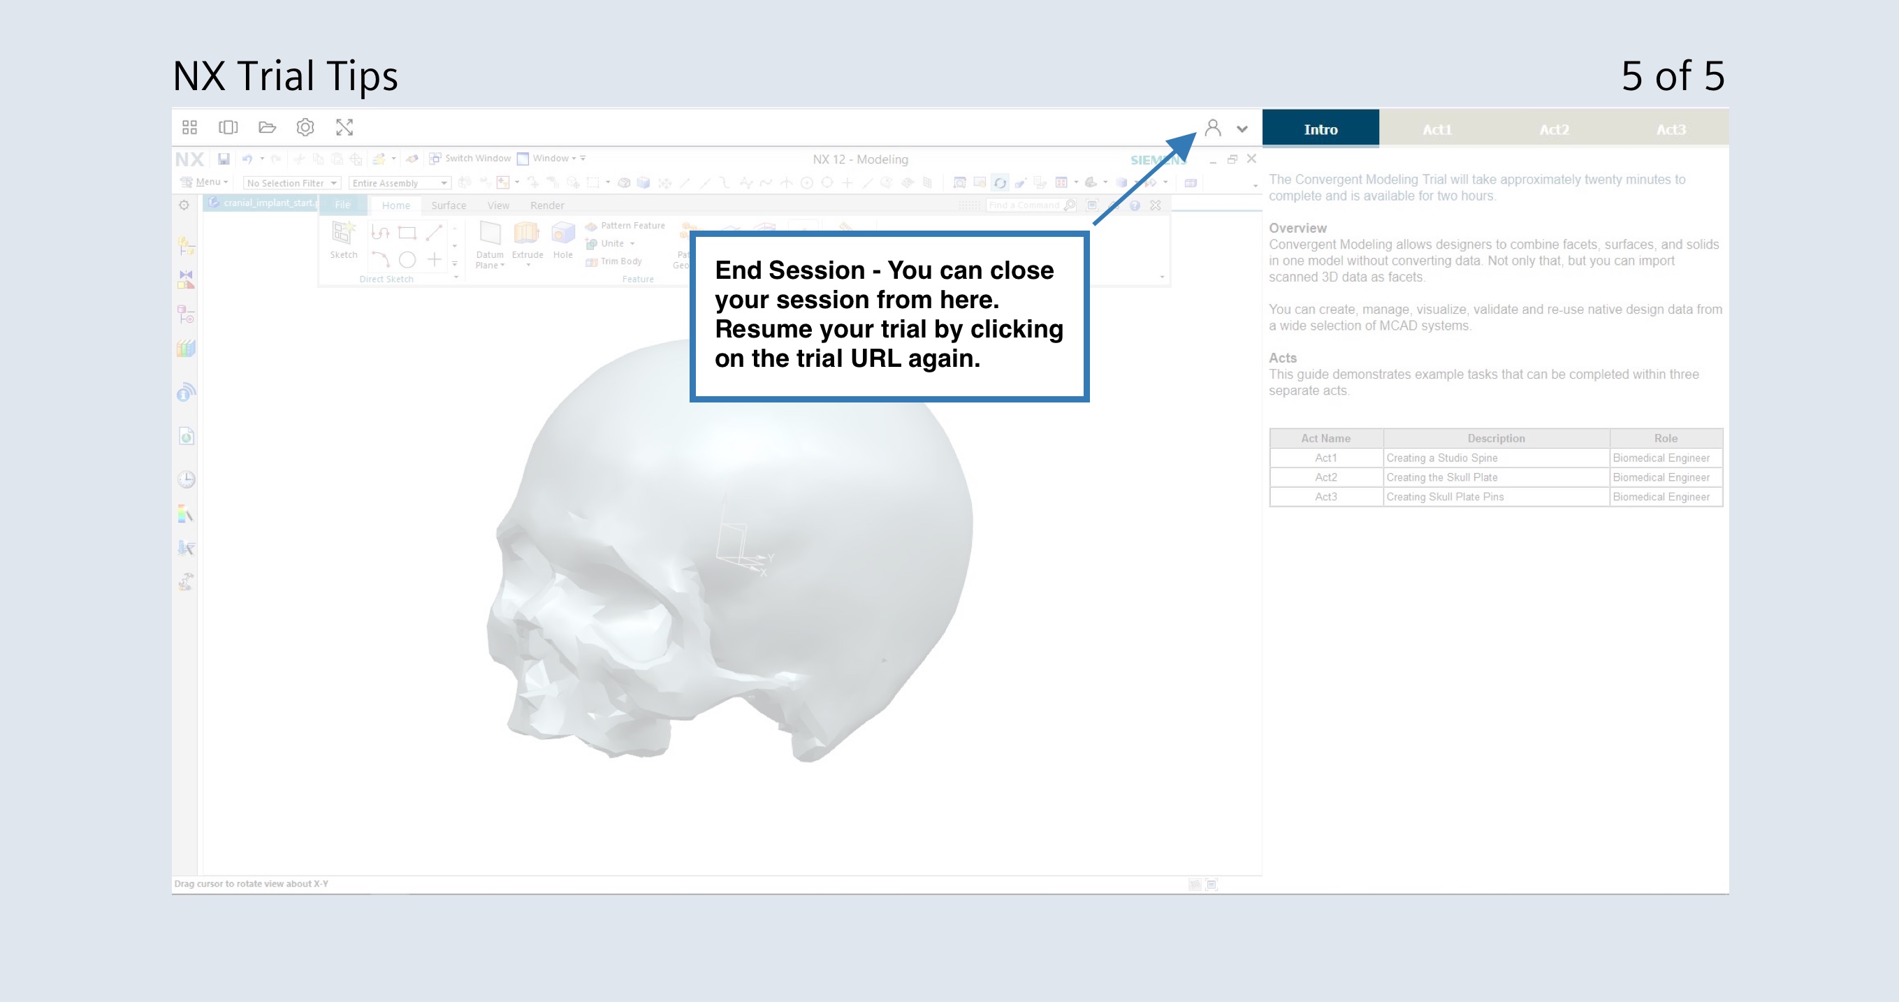Image resolution: width=1899 pixels, height=1002 pixels.
Task: Open the settings gear in trial toolbar
Action: coord(305,128)
